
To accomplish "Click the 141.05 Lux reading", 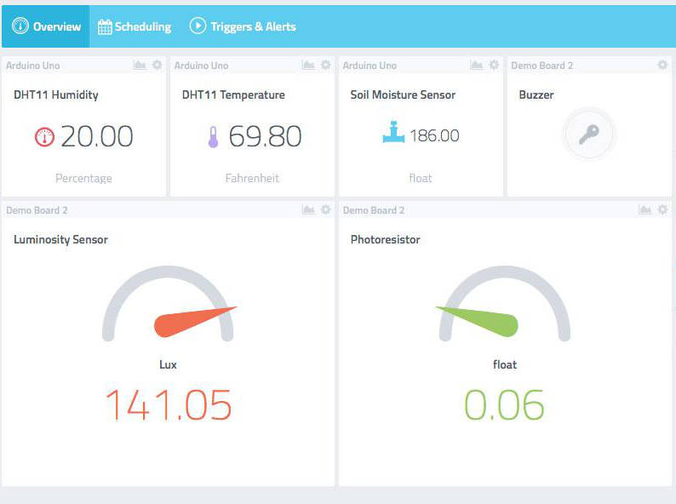I will pos(169,405).
